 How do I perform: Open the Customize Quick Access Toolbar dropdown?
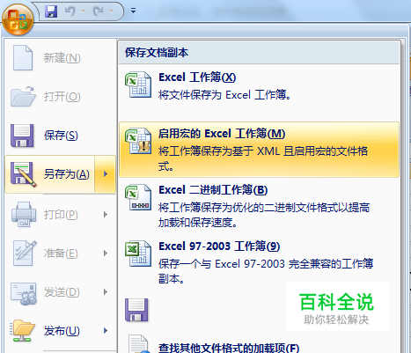tap(133, 11)
